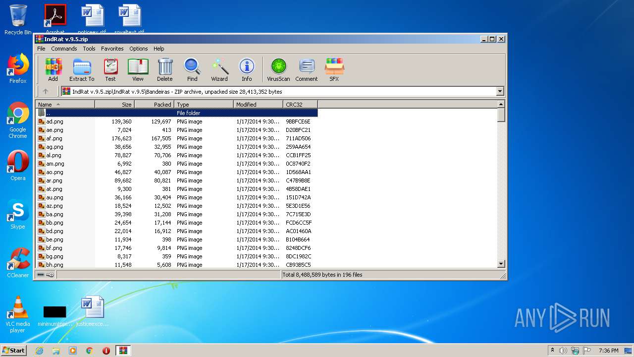Click the file list scroll down arrow
The height and width of the screenshot is (357, 634).
pos(501,264)
